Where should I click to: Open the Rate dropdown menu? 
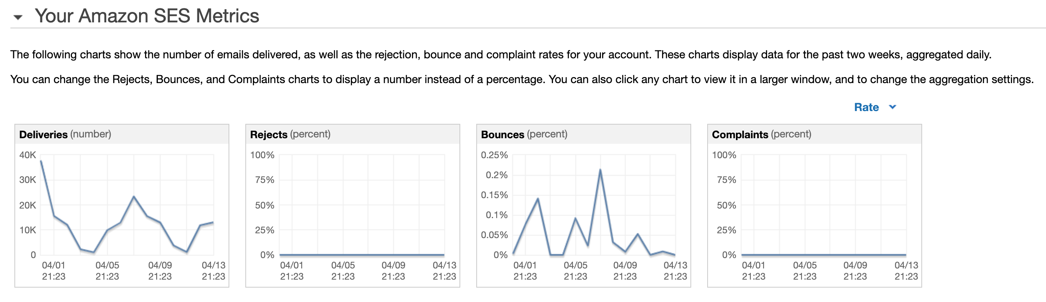866,107
